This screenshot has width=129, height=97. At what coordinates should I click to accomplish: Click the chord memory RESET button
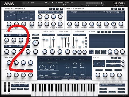pyautogui.click(x=121, y=92)
